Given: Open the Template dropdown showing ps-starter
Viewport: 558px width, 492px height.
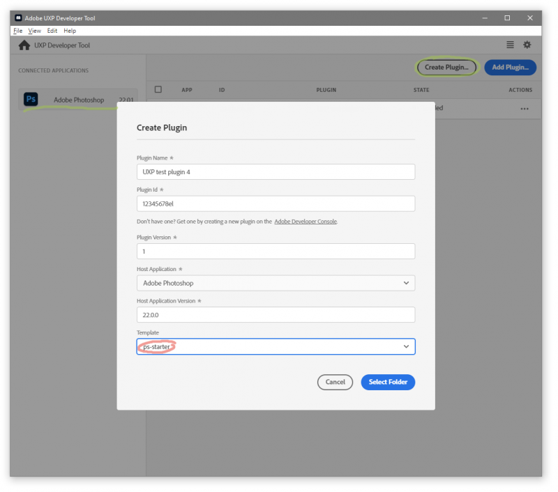Looking at the screenshot, I should pyautogui.click(x=276, y=346).
